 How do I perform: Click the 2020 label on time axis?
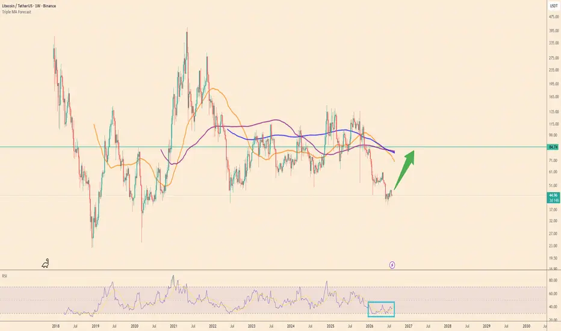(x=134, y=326)
